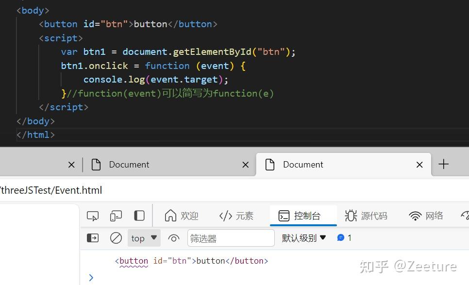Click the live expression eye icon
469x285 pixels.
tap(173, 238)
